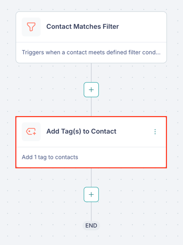The width and height of the screenshot is (183, 245).
Task: Click the trigger description text about filter conditions
Action: (91, 52)
